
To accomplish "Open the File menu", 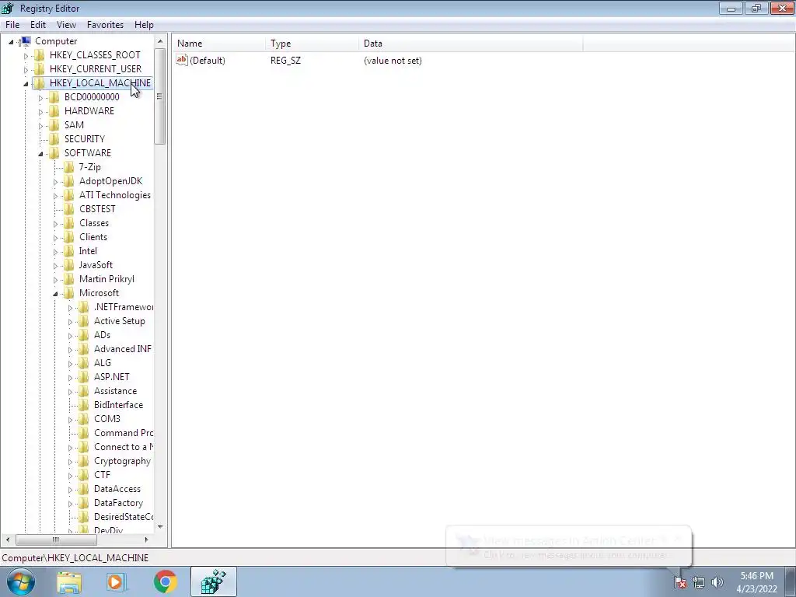I will coord(12,24).
